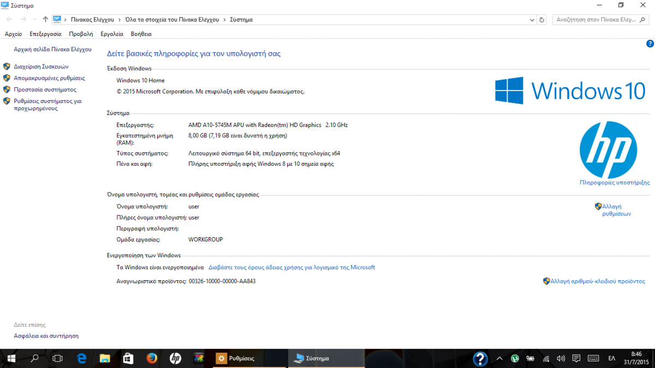Click the product ID 00326-10000-00000-AA843
Image resolution: width=655 pixels, height=368 pixels.
pyautogui.click(x=222, y=281)
